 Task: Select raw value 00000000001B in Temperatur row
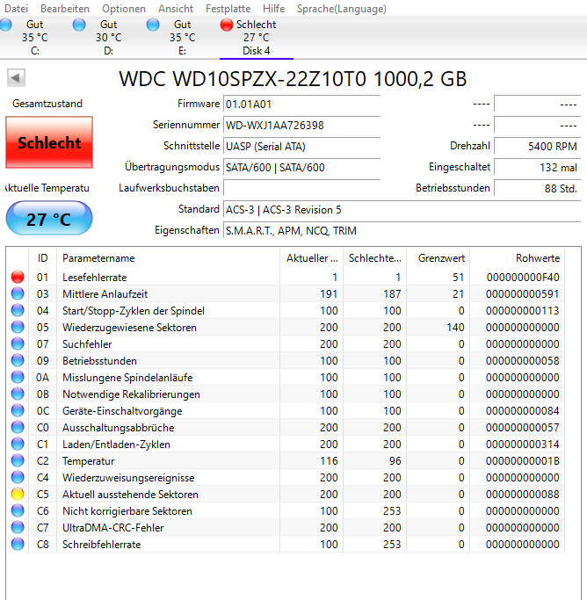pyautogui.click(x=522, y=461)
